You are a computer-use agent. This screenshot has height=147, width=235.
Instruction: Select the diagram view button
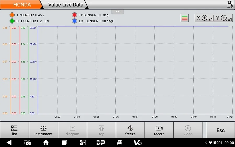72,130
